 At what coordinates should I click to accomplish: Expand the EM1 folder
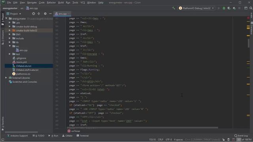[x=9, y=34]
